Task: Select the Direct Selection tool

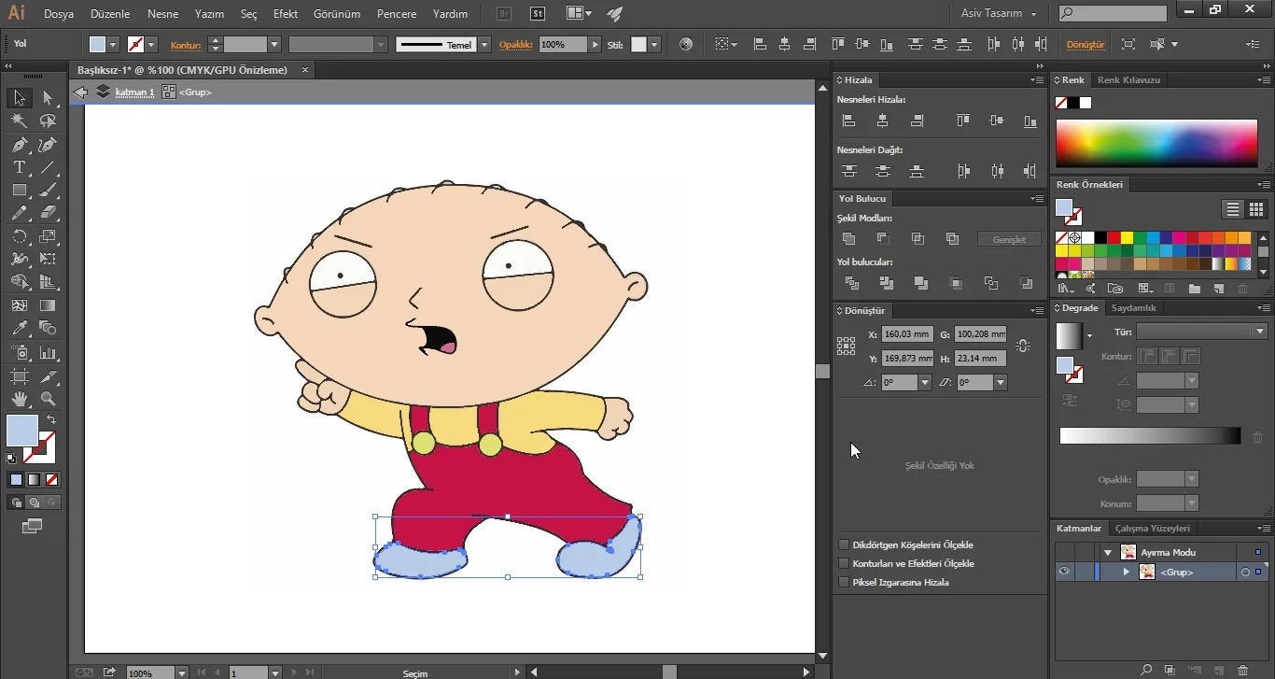Action: point(48,98)
